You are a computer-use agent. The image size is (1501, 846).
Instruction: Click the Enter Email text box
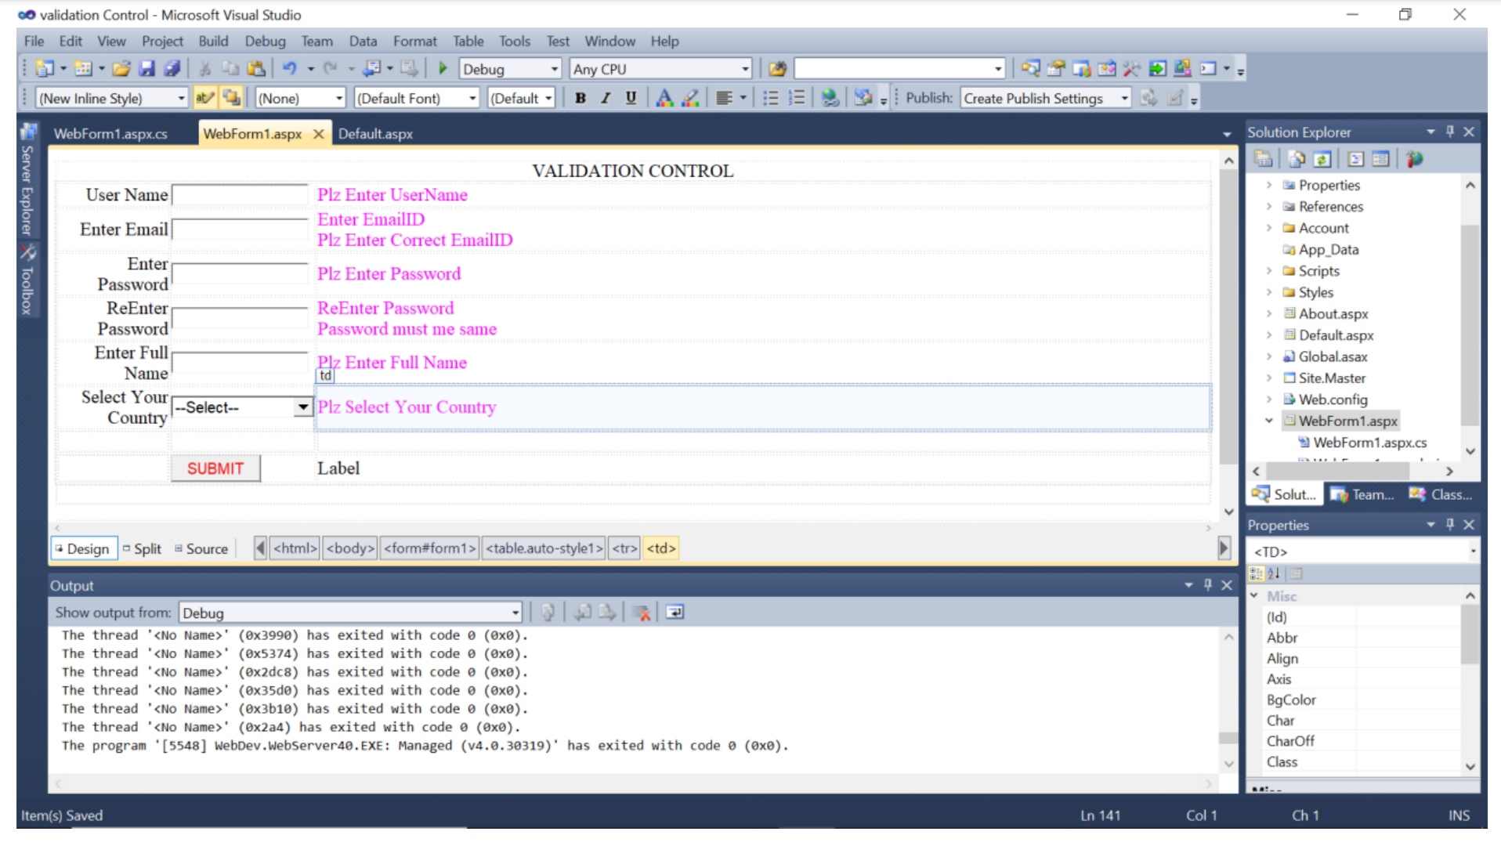click(240, 230)
